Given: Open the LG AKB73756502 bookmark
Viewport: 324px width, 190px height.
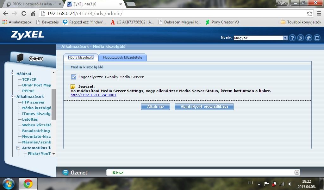Looking at the screenshot, I should coord(132,22).
